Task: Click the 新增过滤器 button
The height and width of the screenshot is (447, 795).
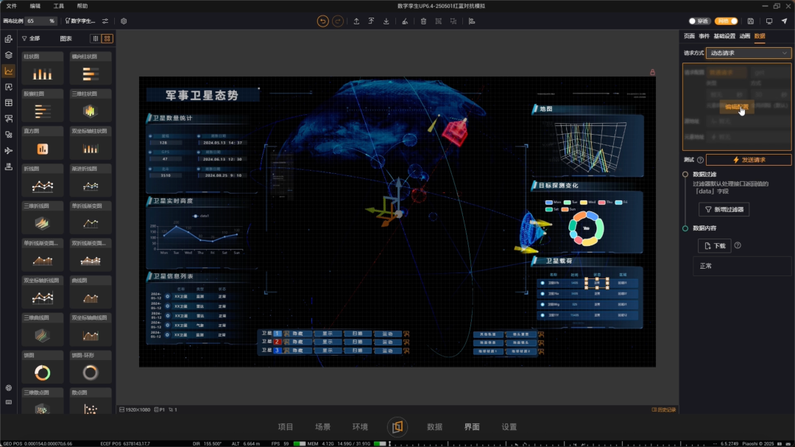Action: [724, 210]
